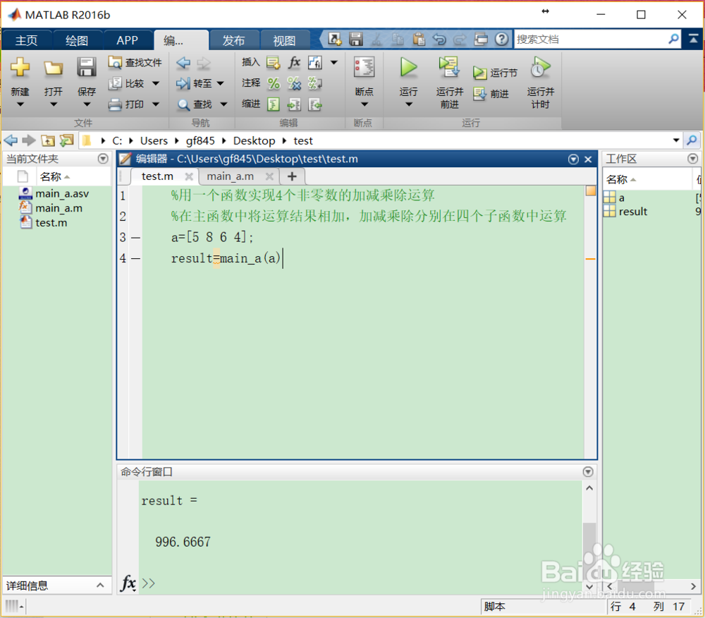Insert a function using the fx icon

point(294,62)
